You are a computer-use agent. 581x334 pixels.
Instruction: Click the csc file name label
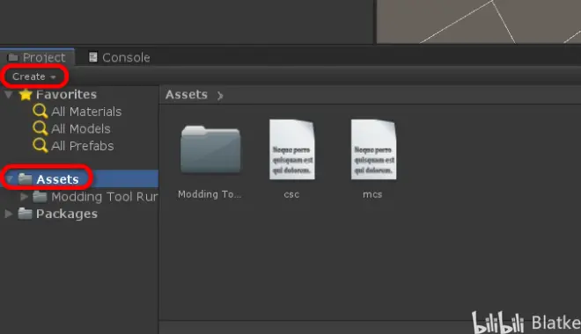tap(291, 194)
